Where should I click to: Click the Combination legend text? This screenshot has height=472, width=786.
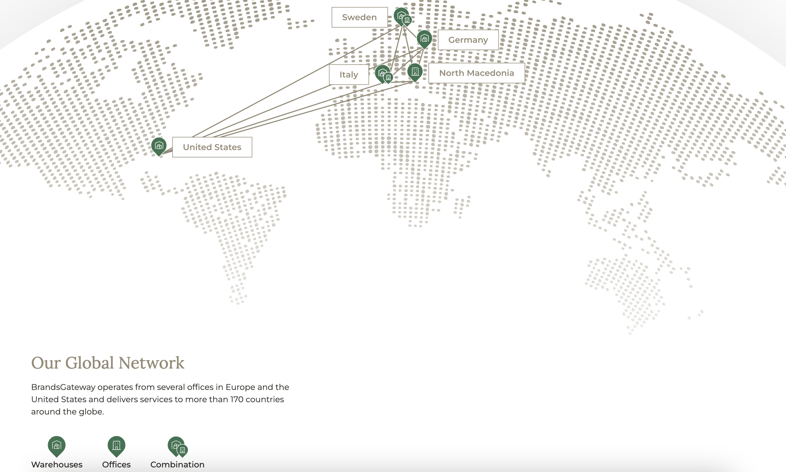177,465
